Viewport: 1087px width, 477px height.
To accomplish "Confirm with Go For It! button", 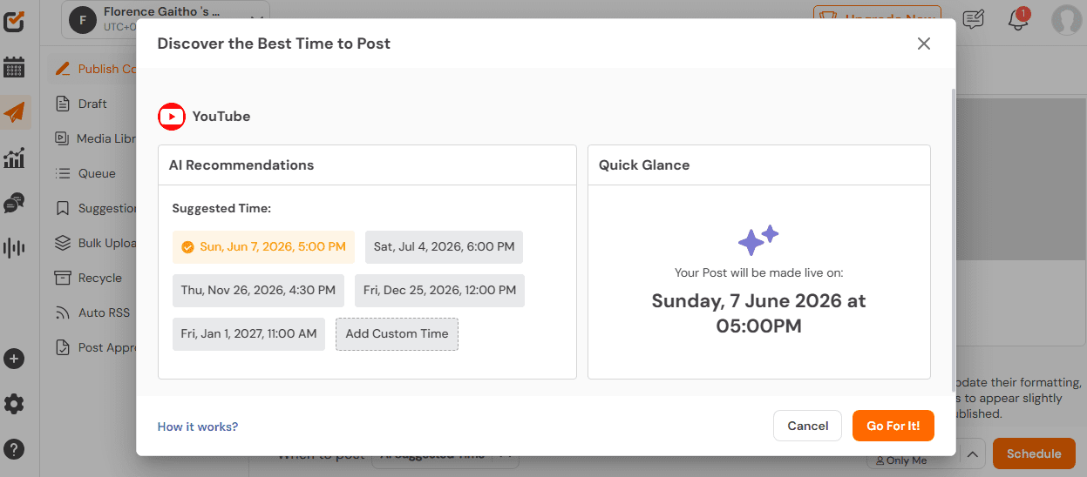I will pos(893,426).
